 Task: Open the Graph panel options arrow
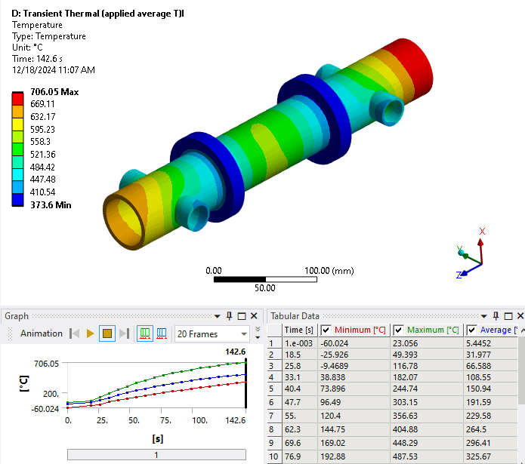pos(217,316)
